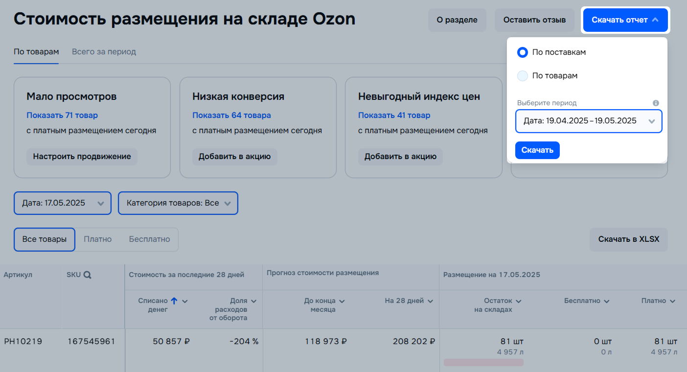This screenshot has height=372, width=687.
Task: Click the Артикул column header
Action: 18,275
